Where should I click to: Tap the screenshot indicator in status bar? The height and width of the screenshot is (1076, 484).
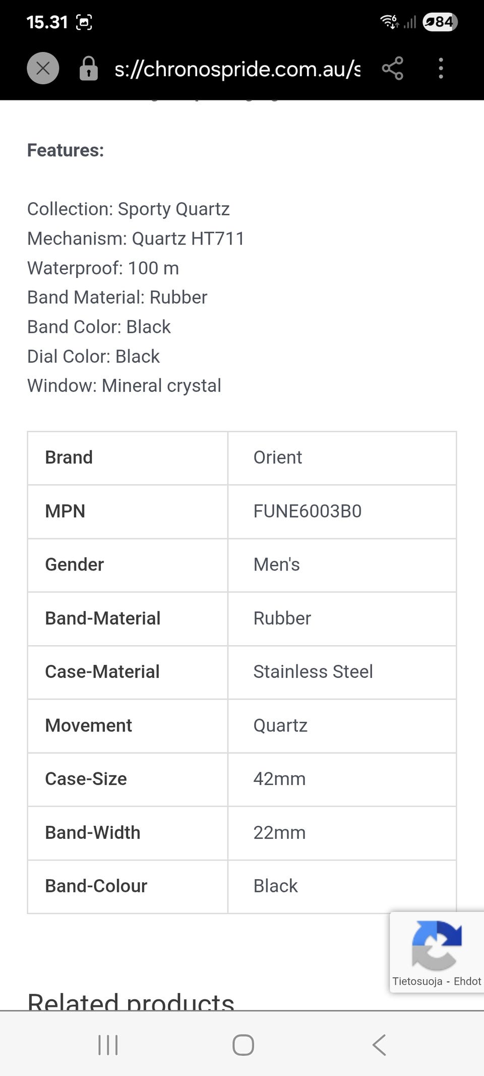84,22
